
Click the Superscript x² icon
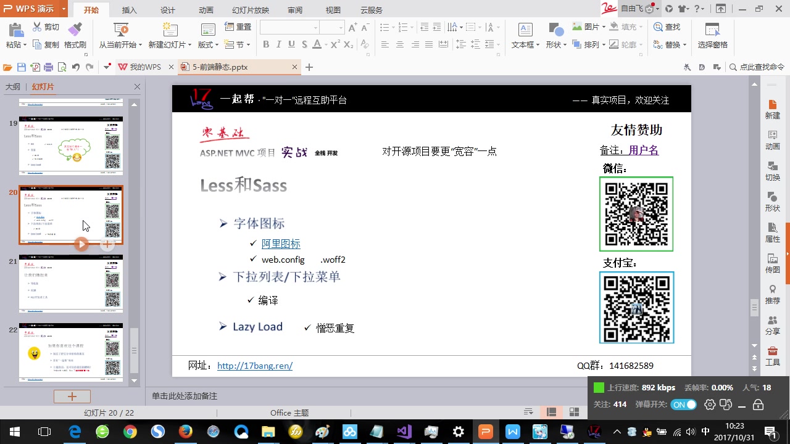pyautogui.click(x=335, y=44)
